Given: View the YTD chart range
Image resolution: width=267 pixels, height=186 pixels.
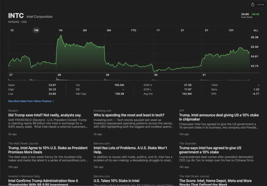Looking at the screenshot, I should [x=133, y=30].
